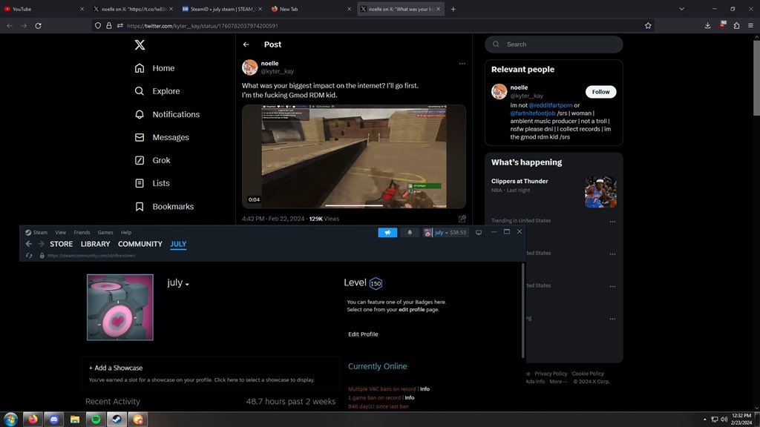Click the X logo at top of sidebar
Image resolution: width=760 pixels, height=427 pixels.
pos(140,45)
